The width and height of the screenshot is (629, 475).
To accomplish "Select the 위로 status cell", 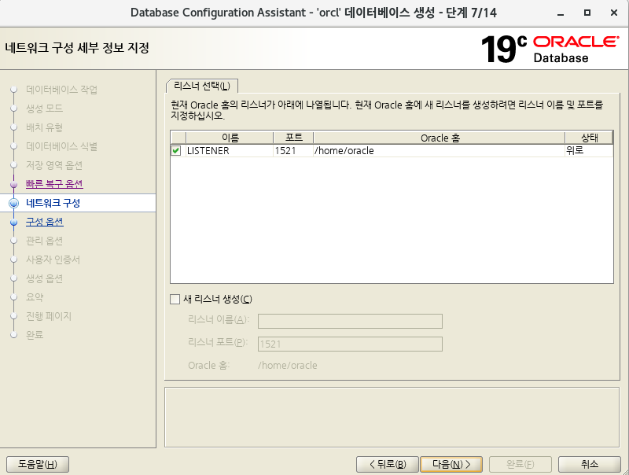I will click(589, 151).
